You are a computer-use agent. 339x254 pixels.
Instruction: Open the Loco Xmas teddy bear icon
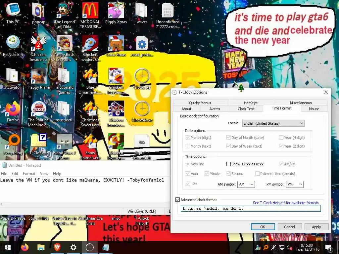[x=116, y=46]
